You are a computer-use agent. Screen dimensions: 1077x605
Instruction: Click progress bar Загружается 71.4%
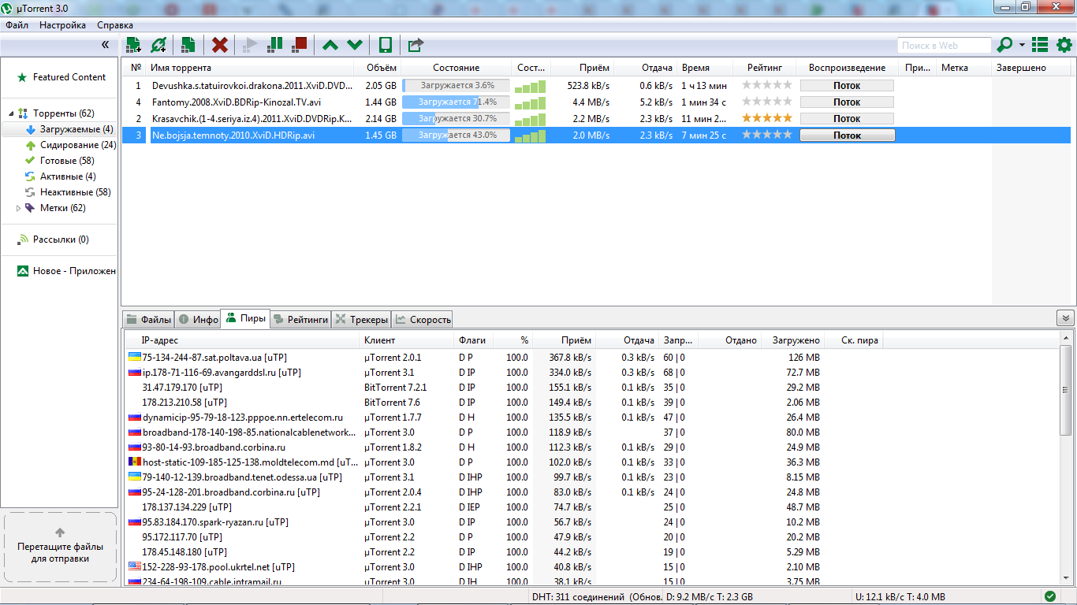(456, 102)
